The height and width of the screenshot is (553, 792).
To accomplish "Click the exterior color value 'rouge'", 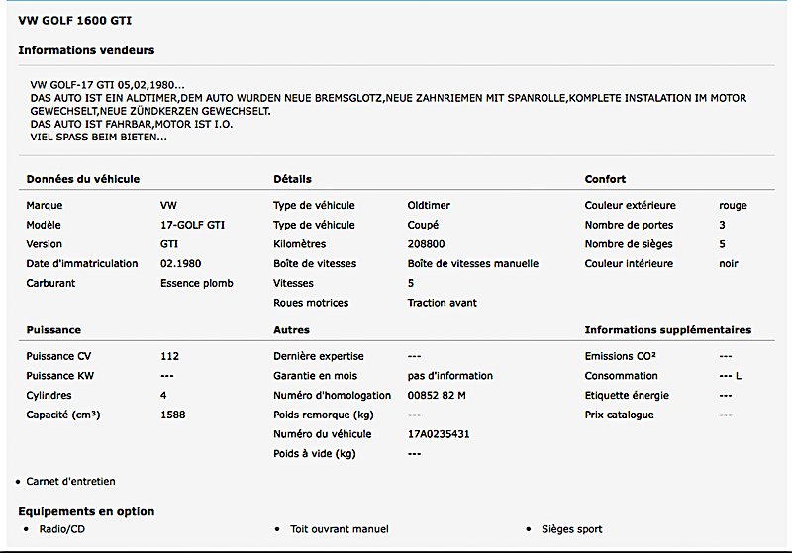I will point(733,206).
